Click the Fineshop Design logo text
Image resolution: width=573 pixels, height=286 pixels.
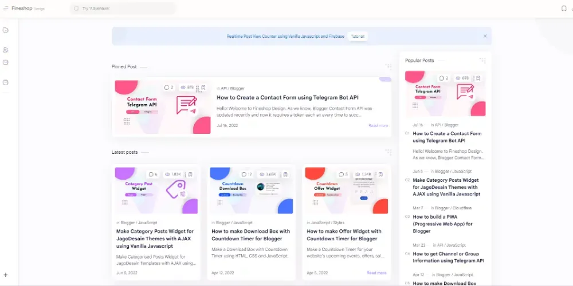point(28,9)
